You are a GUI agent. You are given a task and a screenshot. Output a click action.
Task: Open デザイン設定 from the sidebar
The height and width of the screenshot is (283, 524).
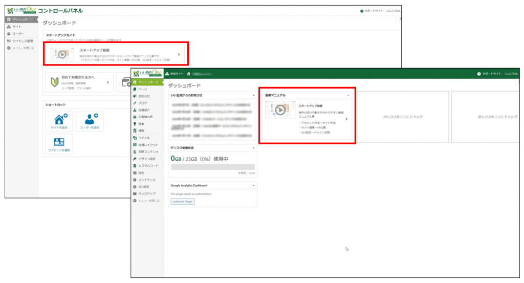point(147,159)
